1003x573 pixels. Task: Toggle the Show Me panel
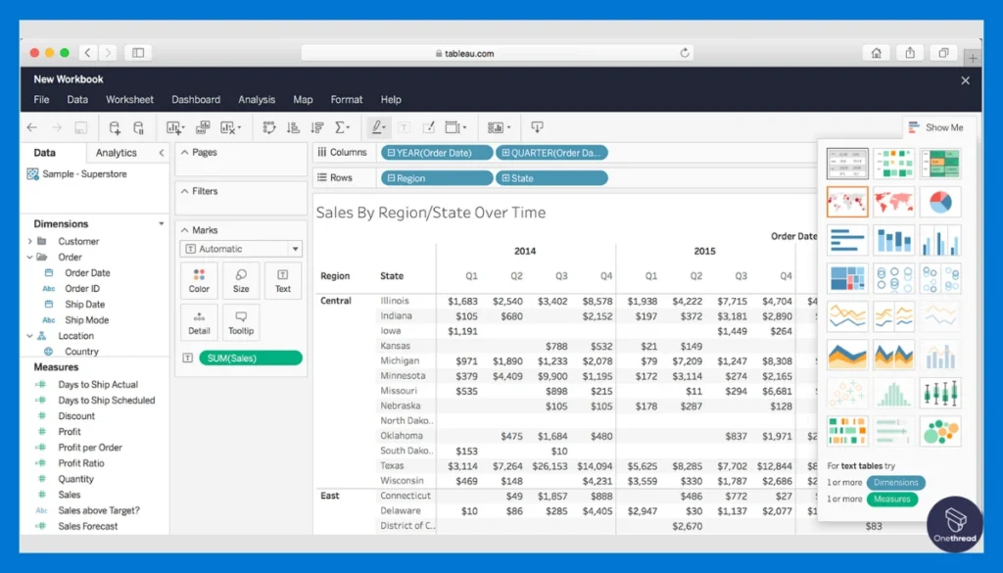(936, 128)
